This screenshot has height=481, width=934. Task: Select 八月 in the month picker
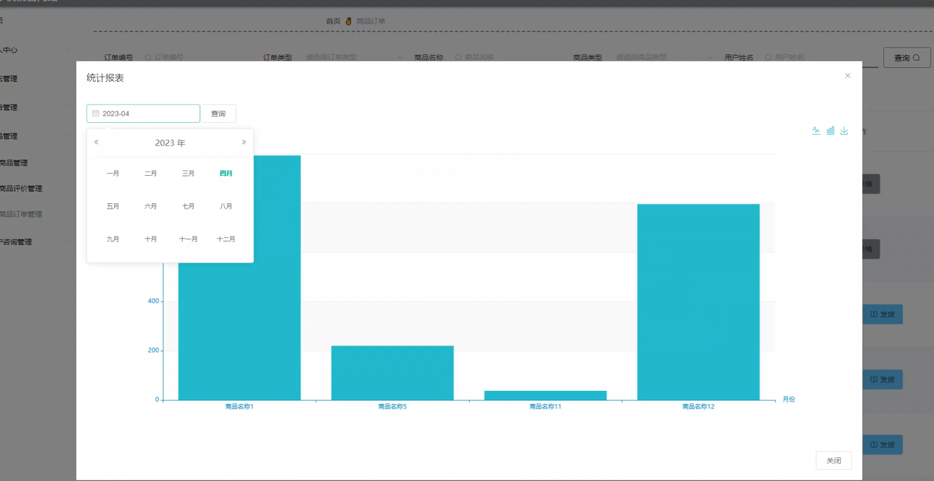coord(226,206)
